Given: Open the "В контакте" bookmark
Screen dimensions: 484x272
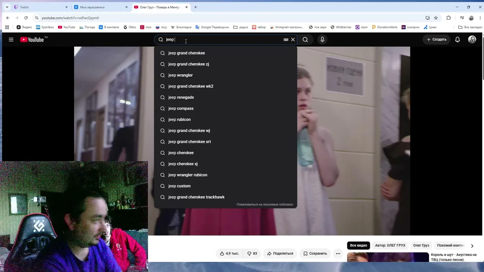Looking at the screenshot, I should click(x=109, y=27).
